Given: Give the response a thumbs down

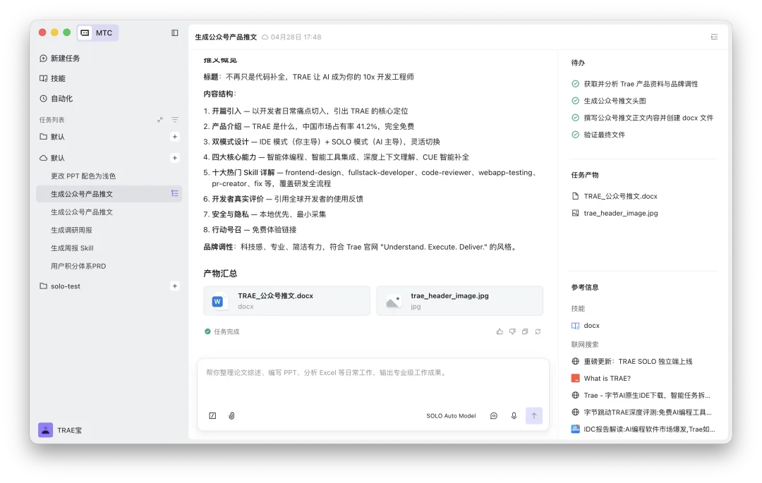Looking at the screenshot, I should [x=512, y=331].
